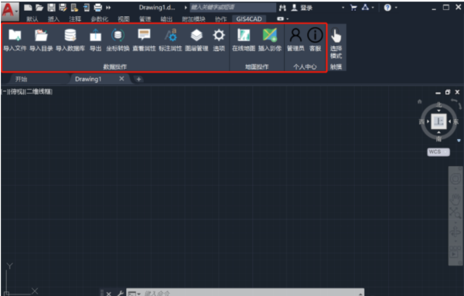Click the Print icon in quick access toolbar
Viewport: 464px width, 296px height.
pyautogui.click(x=97, y=8)
